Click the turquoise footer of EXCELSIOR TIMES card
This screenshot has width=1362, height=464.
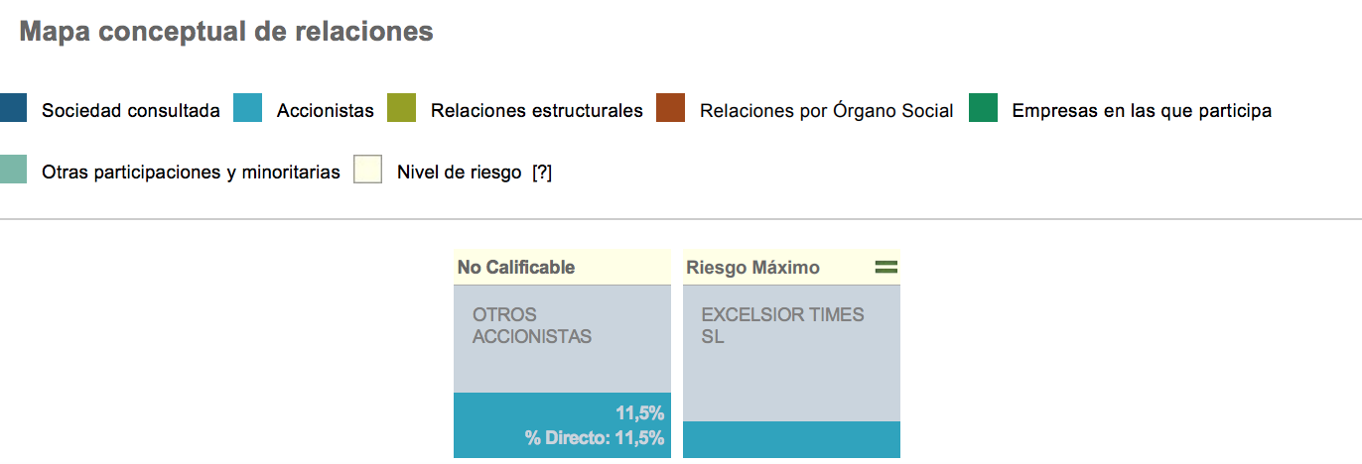pos(791,439)
